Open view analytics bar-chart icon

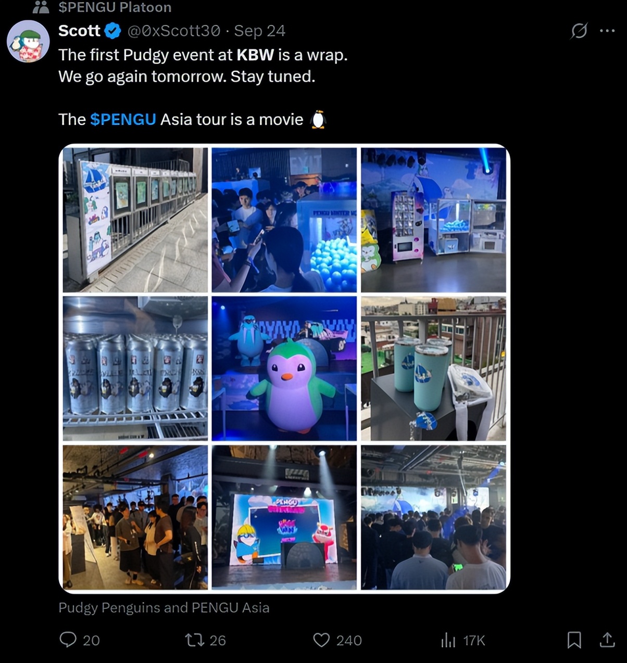pos(448,640)
